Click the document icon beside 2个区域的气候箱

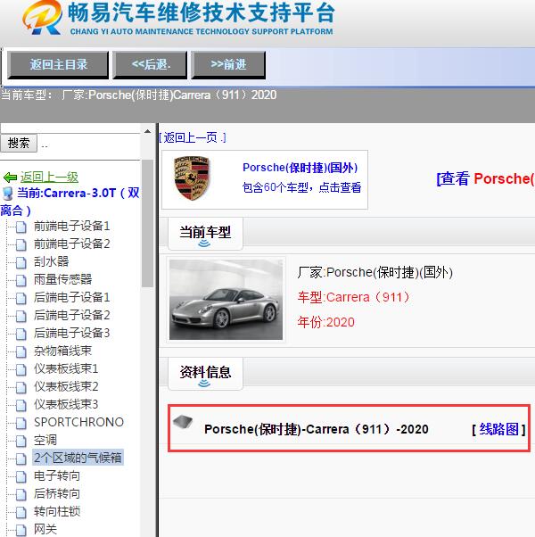21,459
